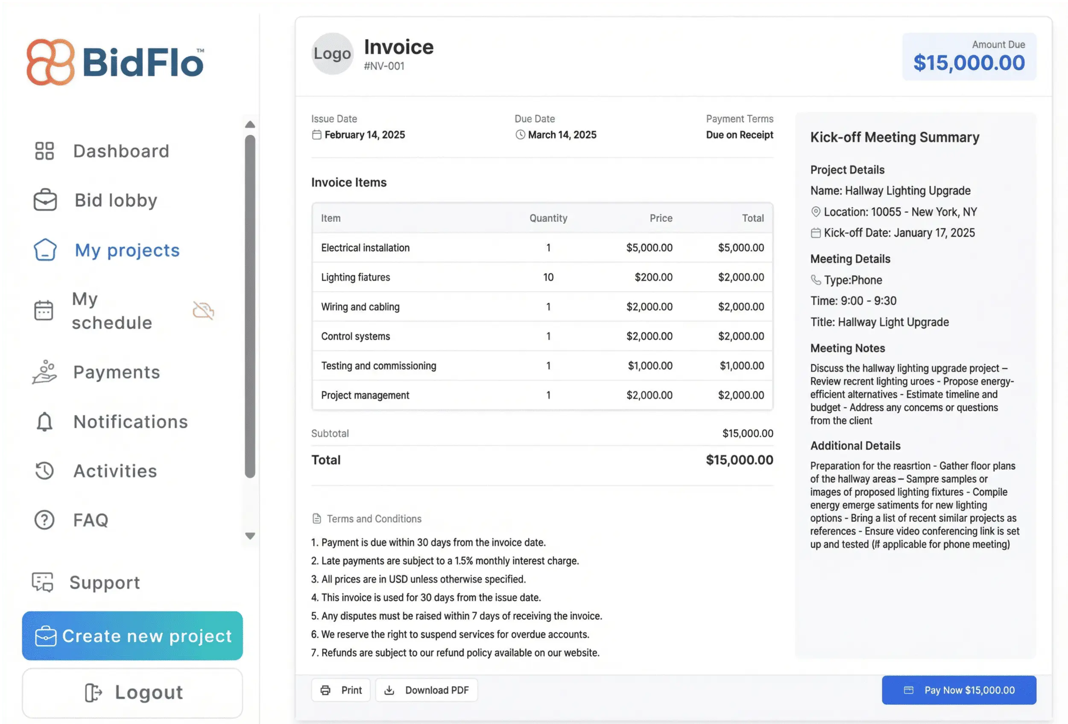Click the Download PDF button

[427, 690]
